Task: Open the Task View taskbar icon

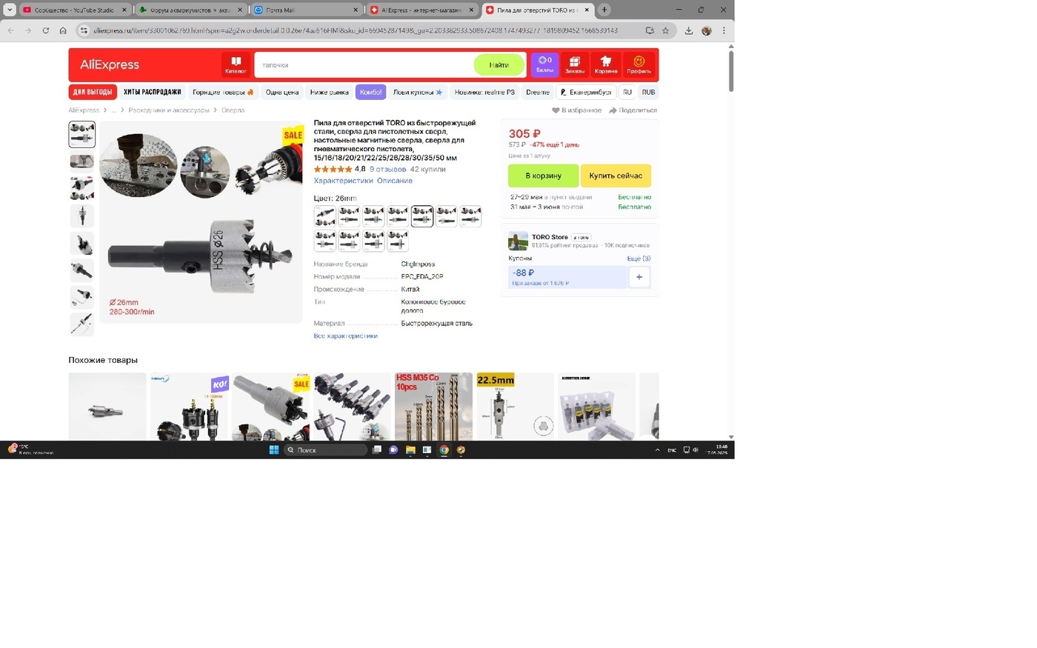Action: point(377,450)
